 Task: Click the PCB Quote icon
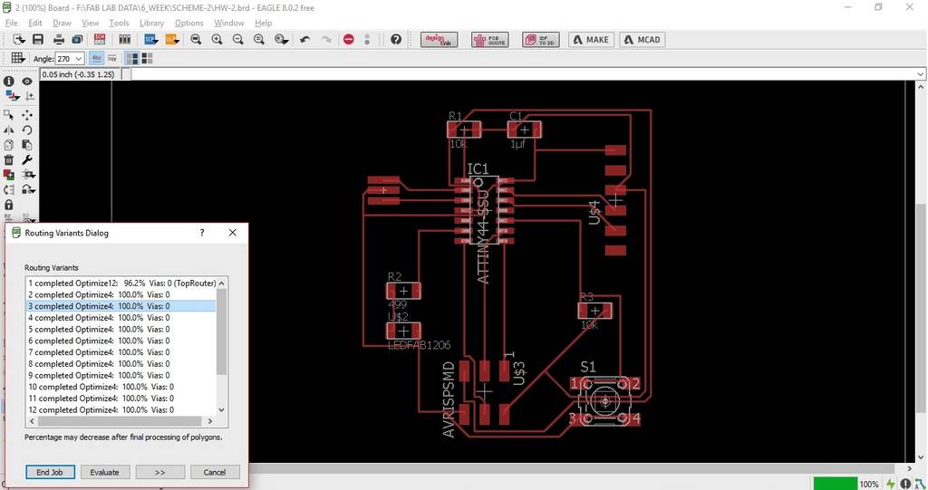pyautogui.click(x=490, y=40)
